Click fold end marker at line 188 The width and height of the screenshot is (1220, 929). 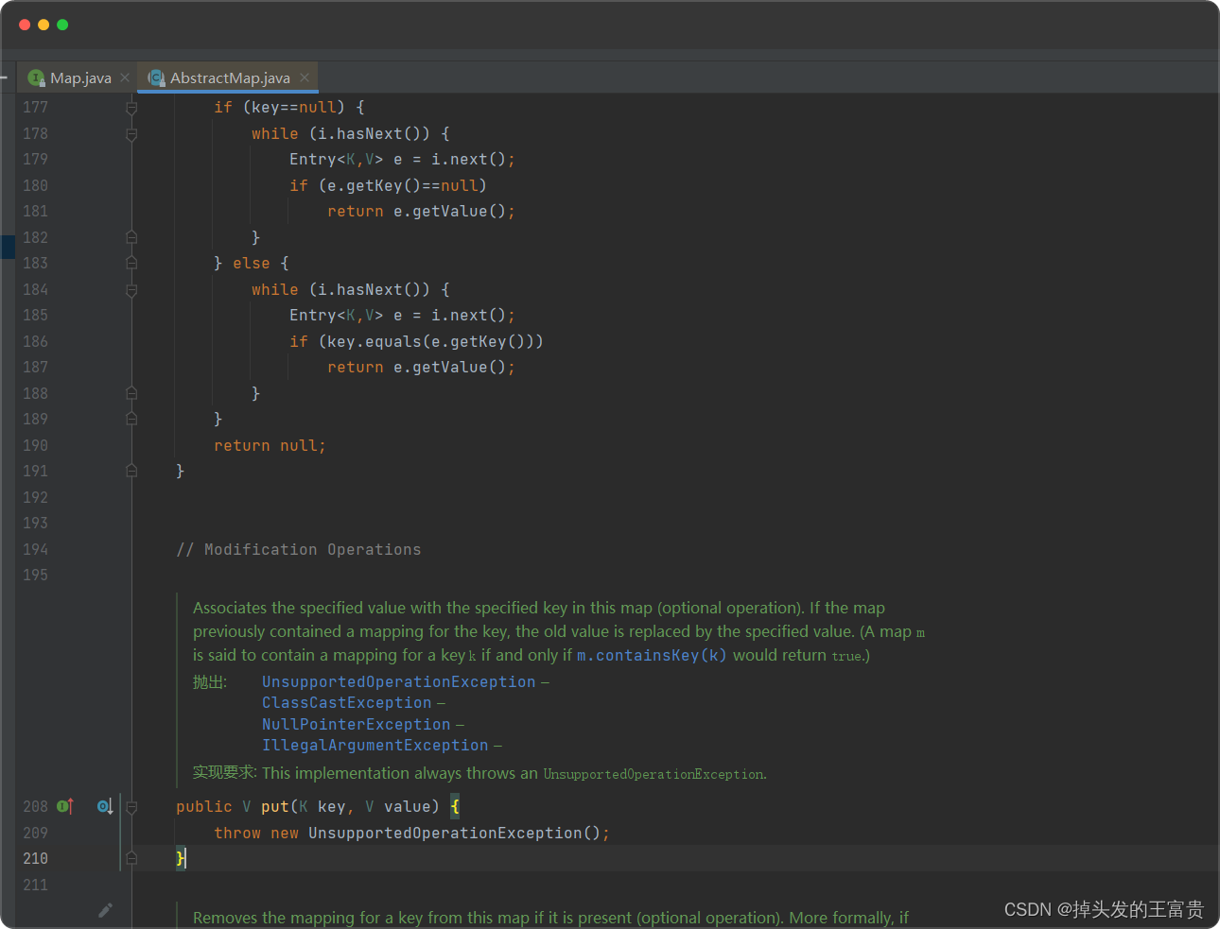(131, 393)
